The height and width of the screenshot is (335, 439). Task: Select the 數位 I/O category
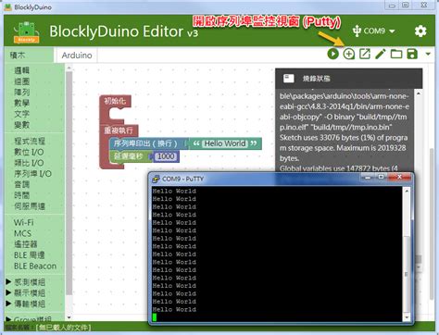29,152
